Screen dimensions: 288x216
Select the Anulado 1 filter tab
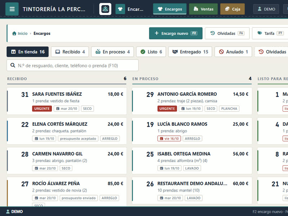[233, 52]
